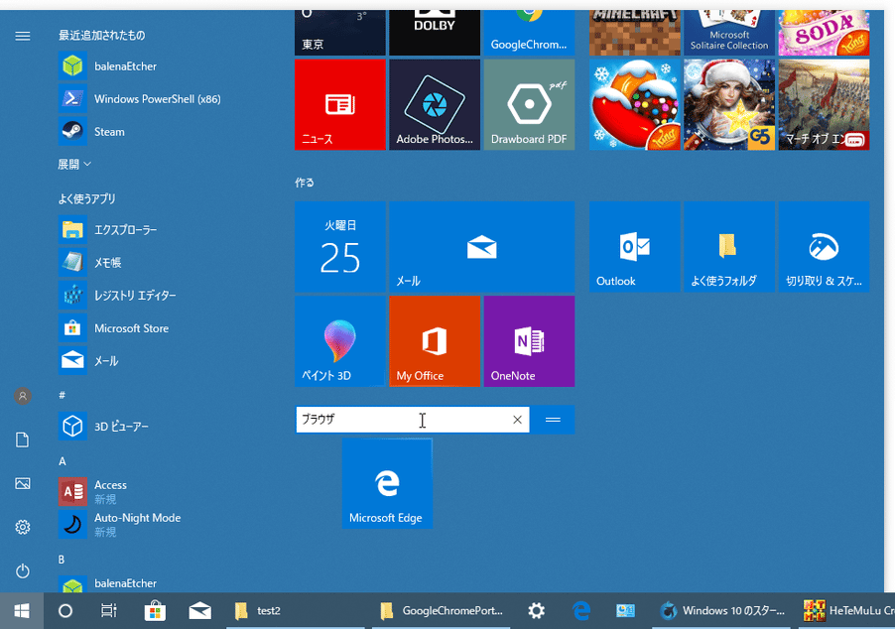The image size is (895, 629).
Task: Launch balenaEtcher from recently added
Action: click(108, 66)
